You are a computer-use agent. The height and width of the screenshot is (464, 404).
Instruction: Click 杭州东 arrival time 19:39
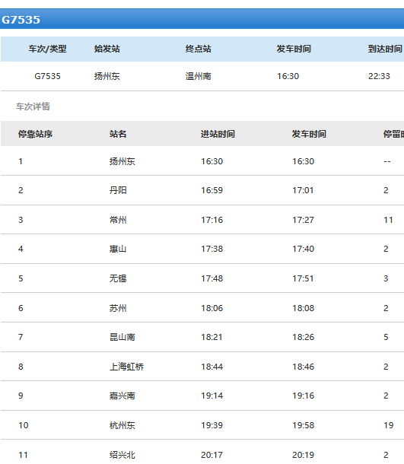click(212, 425)
